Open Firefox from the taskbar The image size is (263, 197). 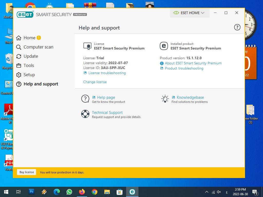pyautogui.click(x=82, y=192)
